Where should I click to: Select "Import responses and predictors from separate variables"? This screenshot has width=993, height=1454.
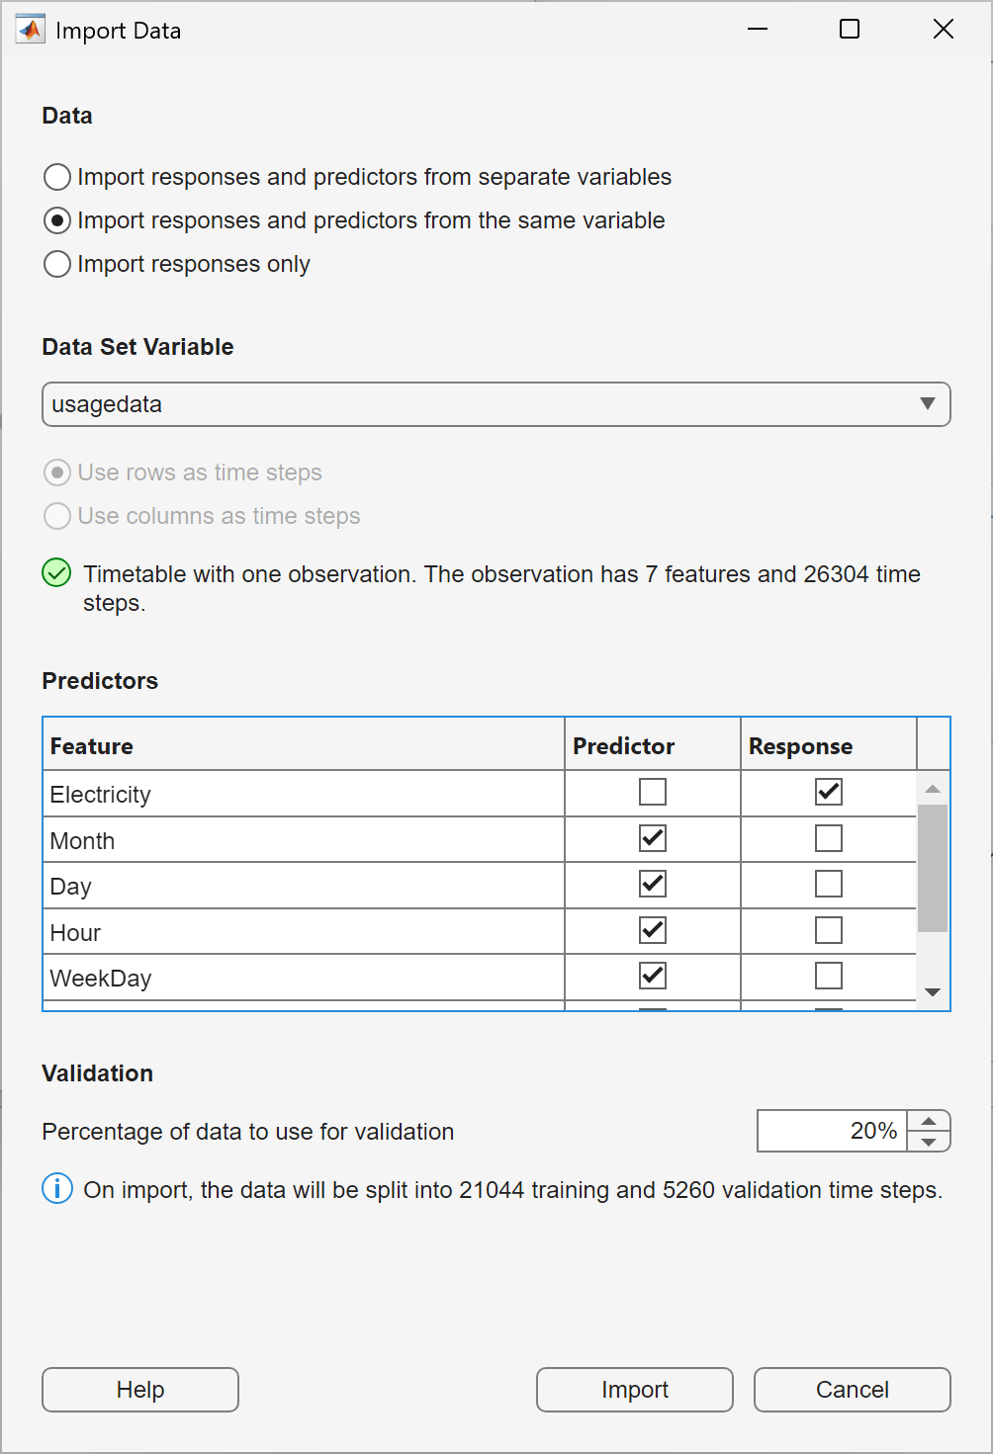pos(56,177)
